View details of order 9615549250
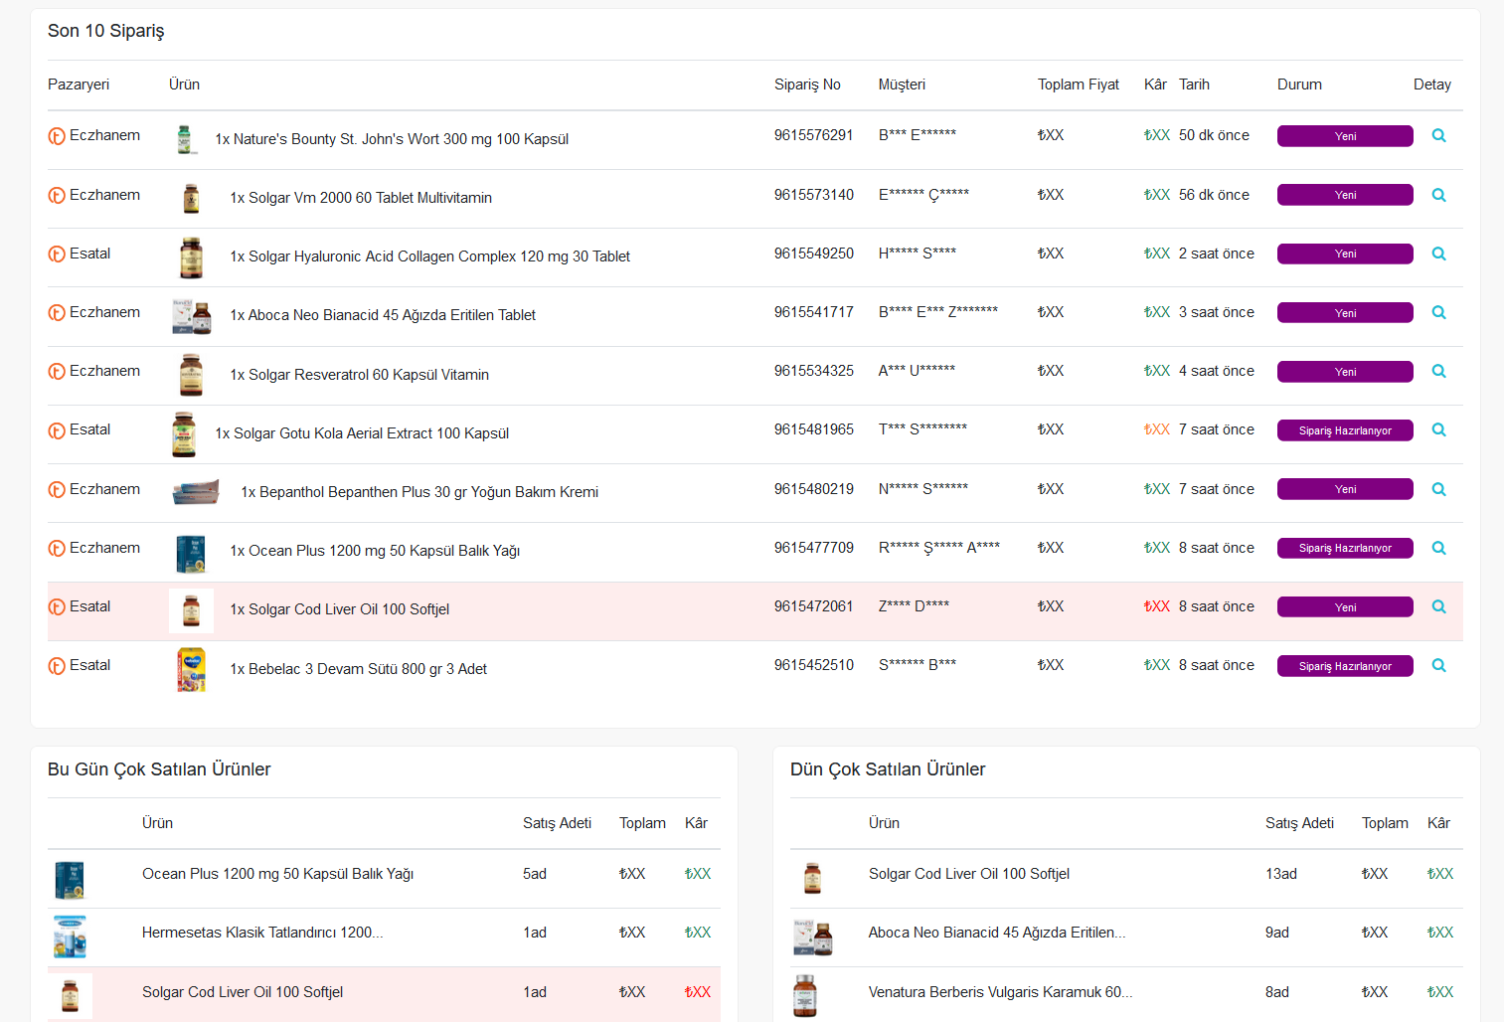The width and height of the screenshot is (1504, 1022). point(1438,255)
